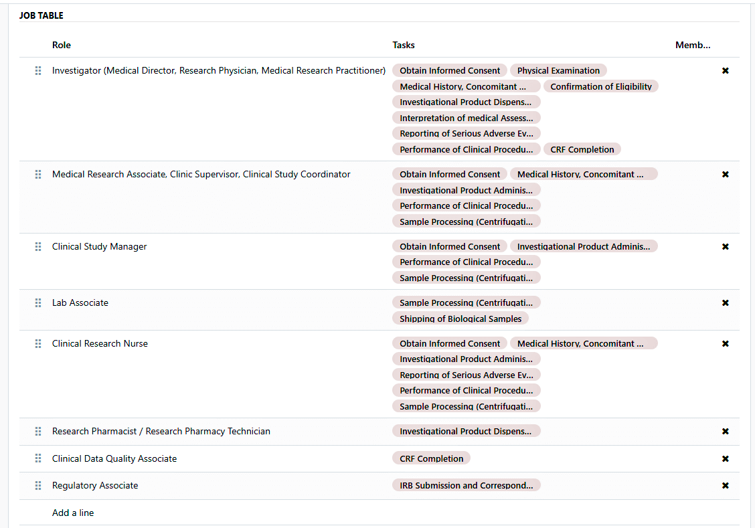
Task: Delete the Regulatory Associate line with its X
Action: [725, 485]
